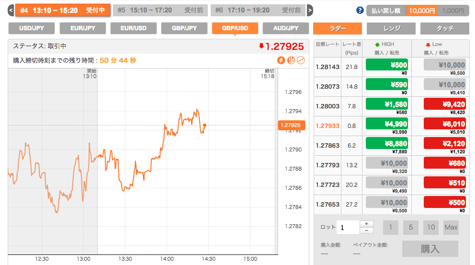The image size is (475, 265).
Task: Go to next session with right arrow
Action: click(310, 10)
